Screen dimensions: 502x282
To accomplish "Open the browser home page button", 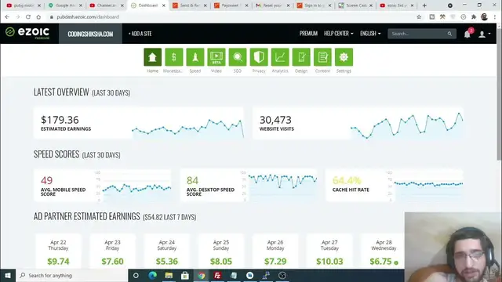I will coord(38,17).
